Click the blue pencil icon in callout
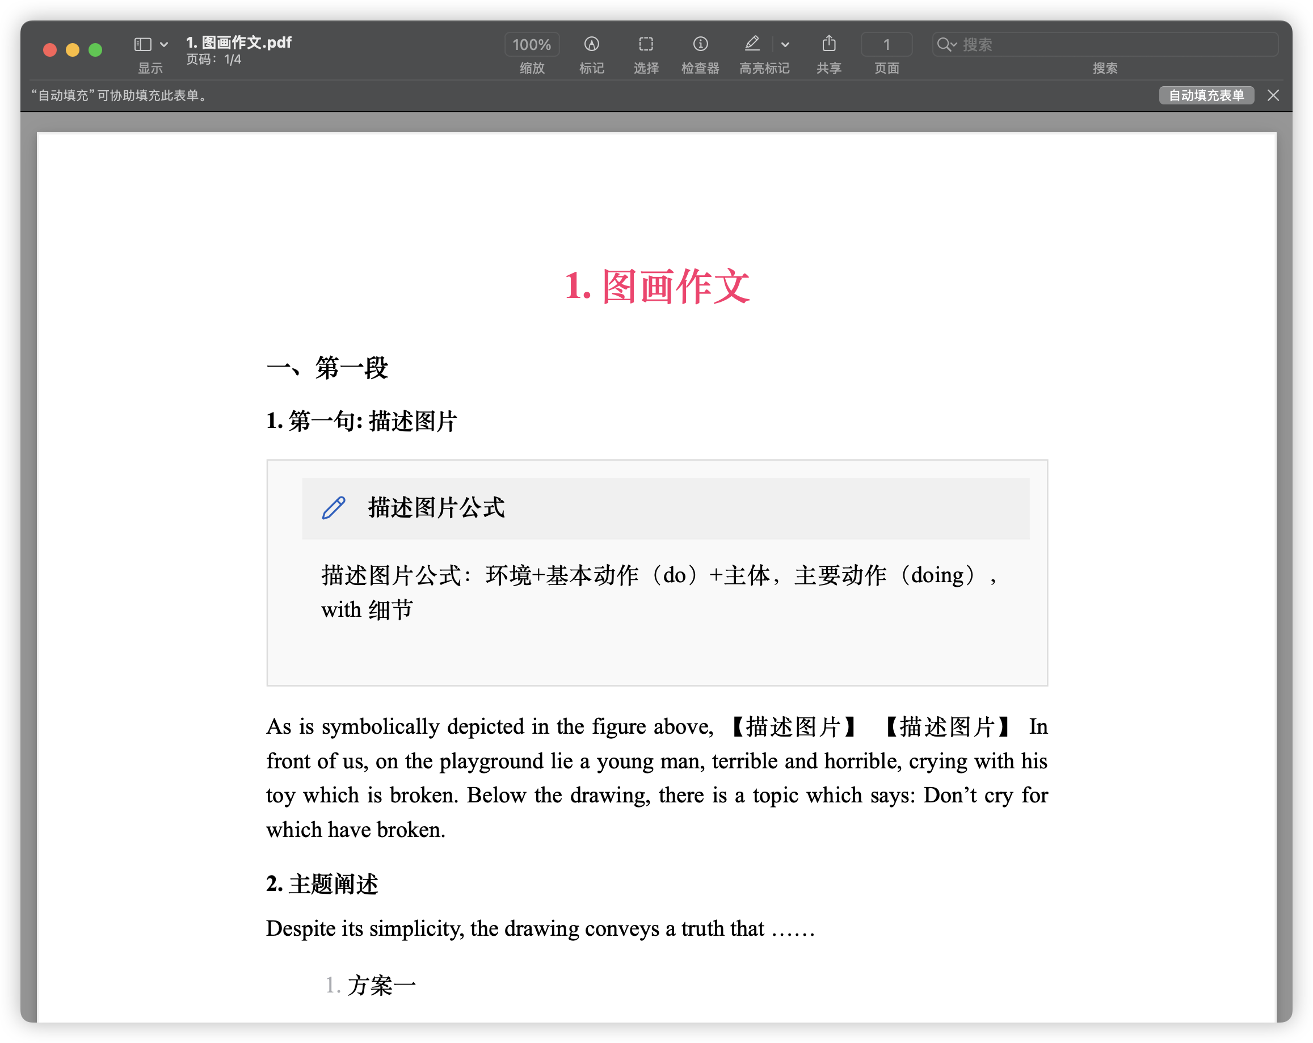Viewport: 1313px width, 1043px height. click(x=334, y=508)
